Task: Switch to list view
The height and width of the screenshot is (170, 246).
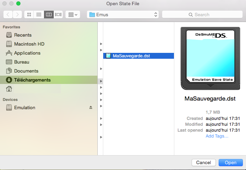Action: (x=39, y=15)
